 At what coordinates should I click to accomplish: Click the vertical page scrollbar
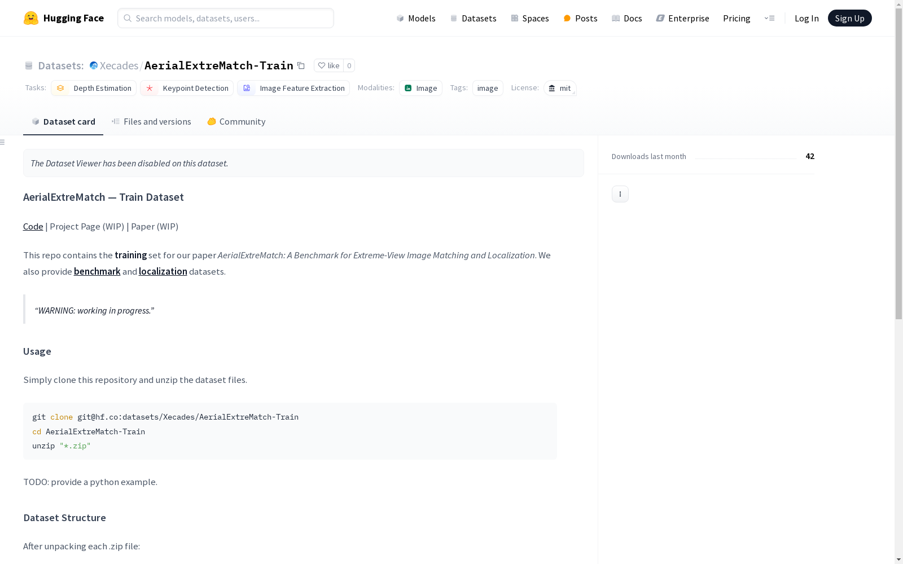coord(898,164)
